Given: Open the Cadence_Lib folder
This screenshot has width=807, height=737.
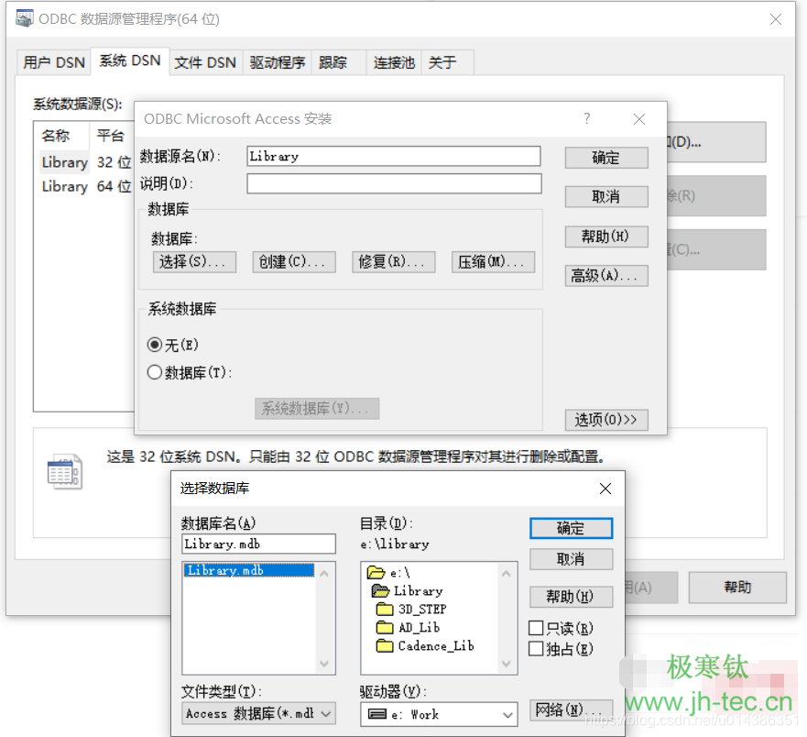Looking at the screenshot, I should [x=385, y=646].
